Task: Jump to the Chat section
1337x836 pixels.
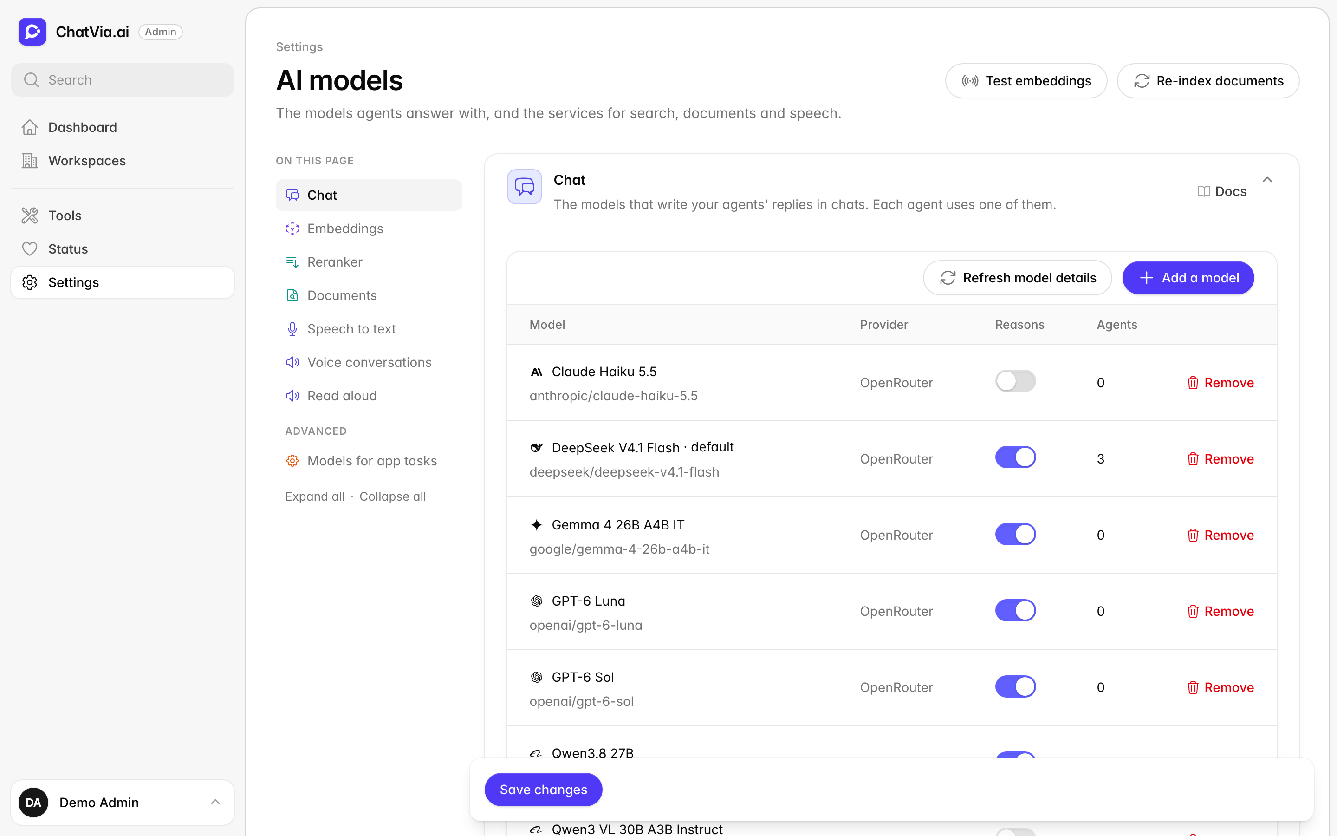Action: coord(369,195)
